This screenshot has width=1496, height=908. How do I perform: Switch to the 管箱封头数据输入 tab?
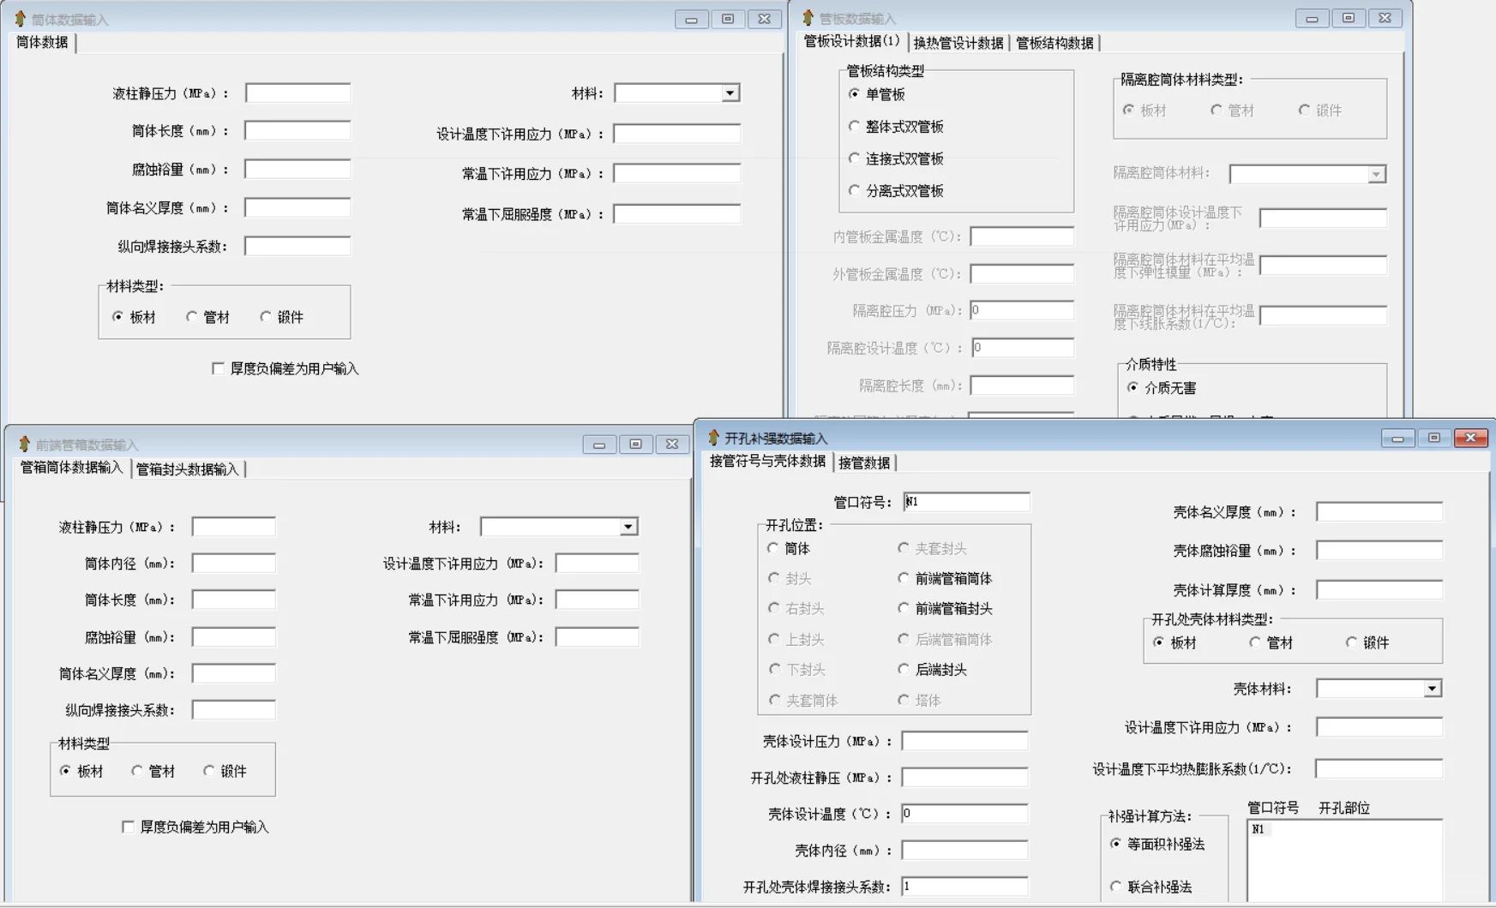point(188,469)
